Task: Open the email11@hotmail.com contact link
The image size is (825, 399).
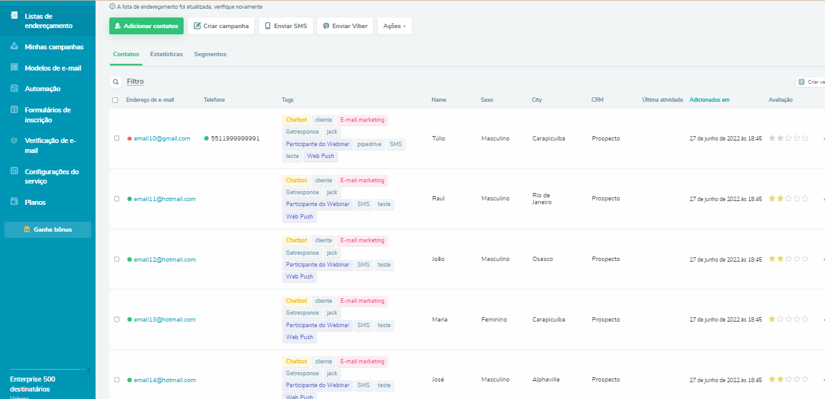Action: click(x=165, y=199)
